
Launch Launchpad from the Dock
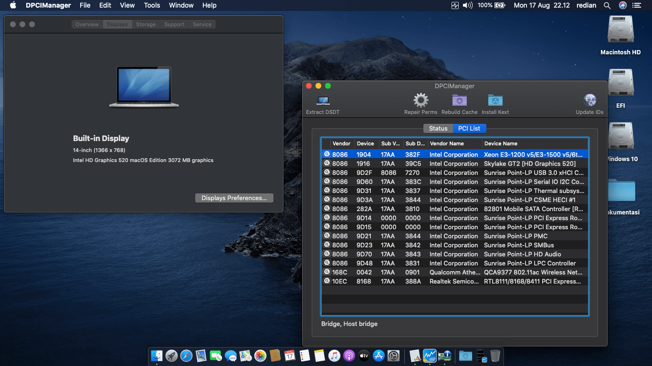(x=171, y=356)
